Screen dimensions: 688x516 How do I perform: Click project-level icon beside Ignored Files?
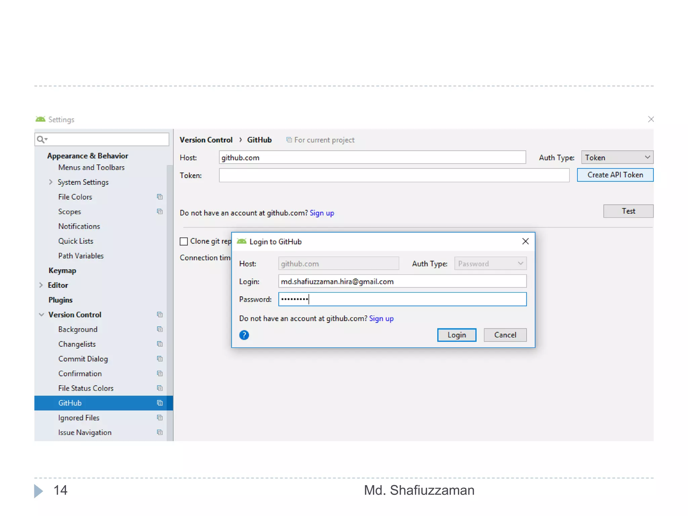pos(160,418)
